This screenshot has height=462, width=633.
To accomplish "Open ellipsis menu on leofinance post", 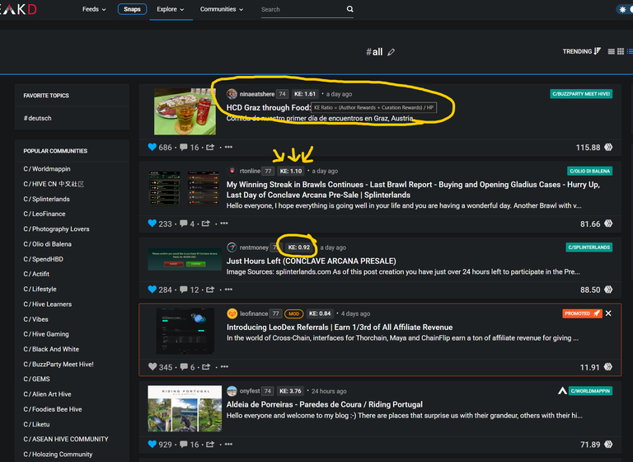I will click(x=224, y=366).
